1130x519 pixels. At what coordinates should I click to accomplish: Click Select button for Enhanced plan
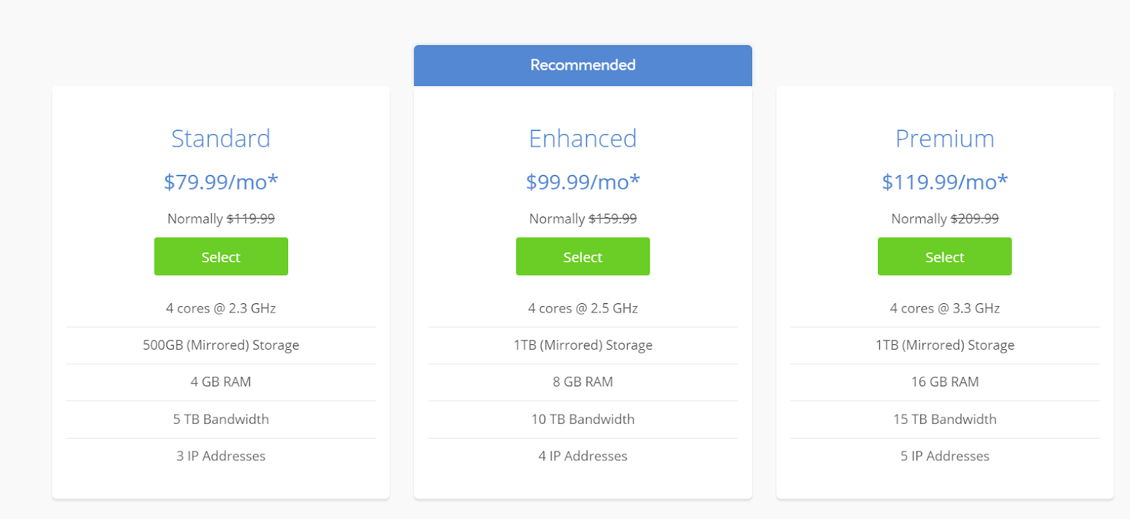click(x=583, y=257)
